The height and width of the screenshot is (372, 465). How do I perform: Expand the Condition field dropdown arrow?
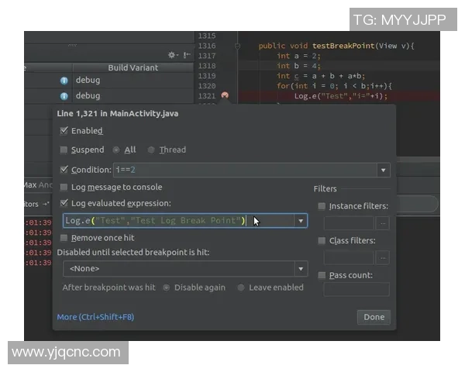click(x=383, y=170)
